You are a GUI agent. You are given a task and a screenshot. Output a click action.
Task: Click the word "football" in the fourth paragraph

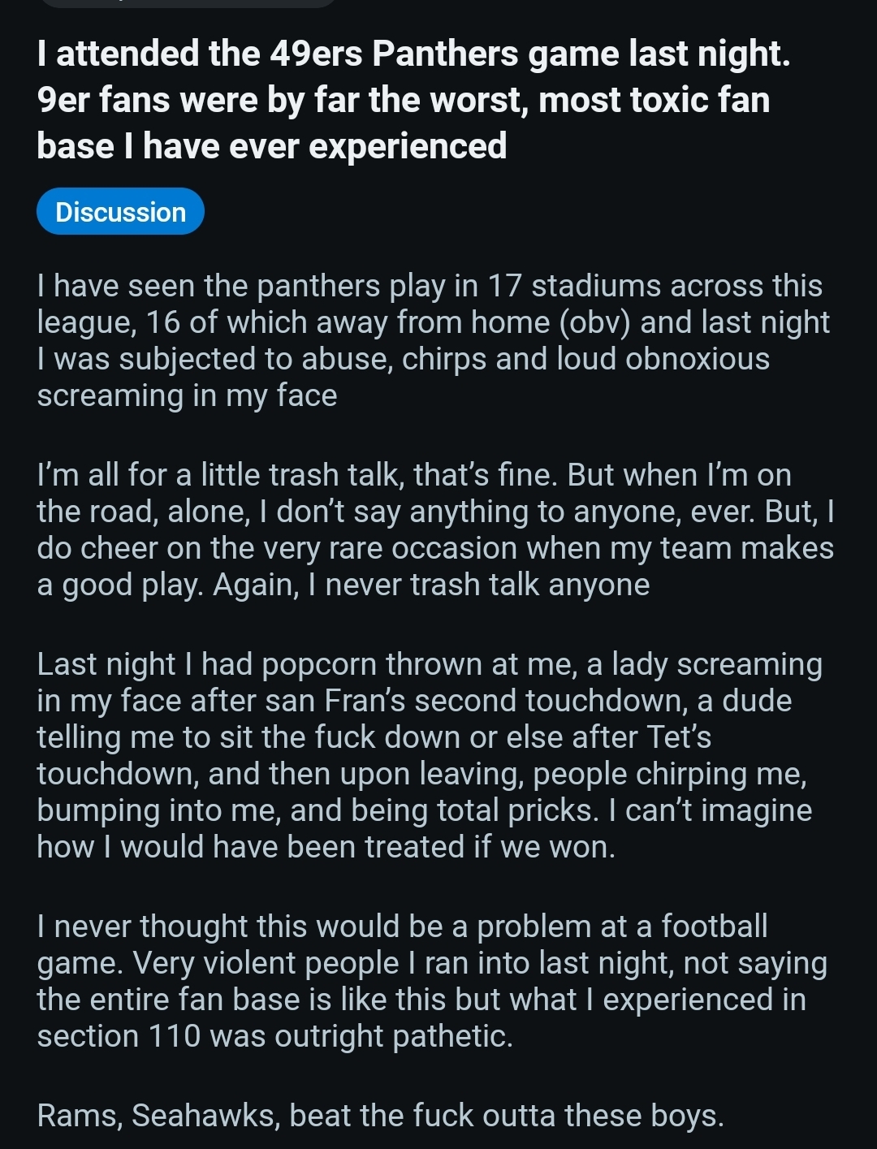click(x=714, y=927)
